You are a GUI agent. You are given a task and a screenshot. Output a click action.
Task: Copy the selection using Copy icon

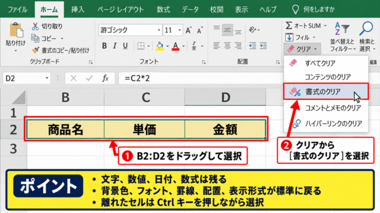point(35,38)
